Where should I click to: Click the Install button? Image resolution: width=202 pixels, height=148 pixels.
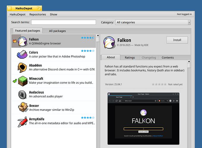click(x=177, y=40)
